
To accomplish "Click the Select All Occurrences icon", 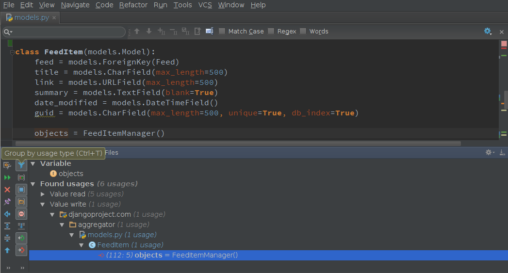I will point(185,31).
